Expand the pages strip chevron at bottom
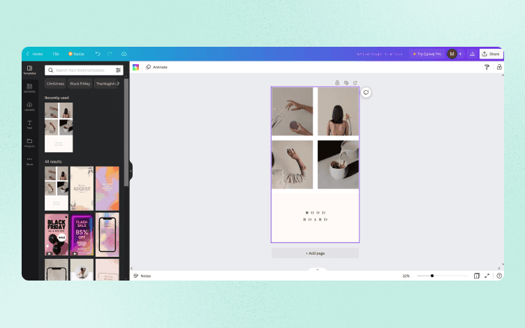525x328 pixels. pyautogui.click(x=317, y=269)
